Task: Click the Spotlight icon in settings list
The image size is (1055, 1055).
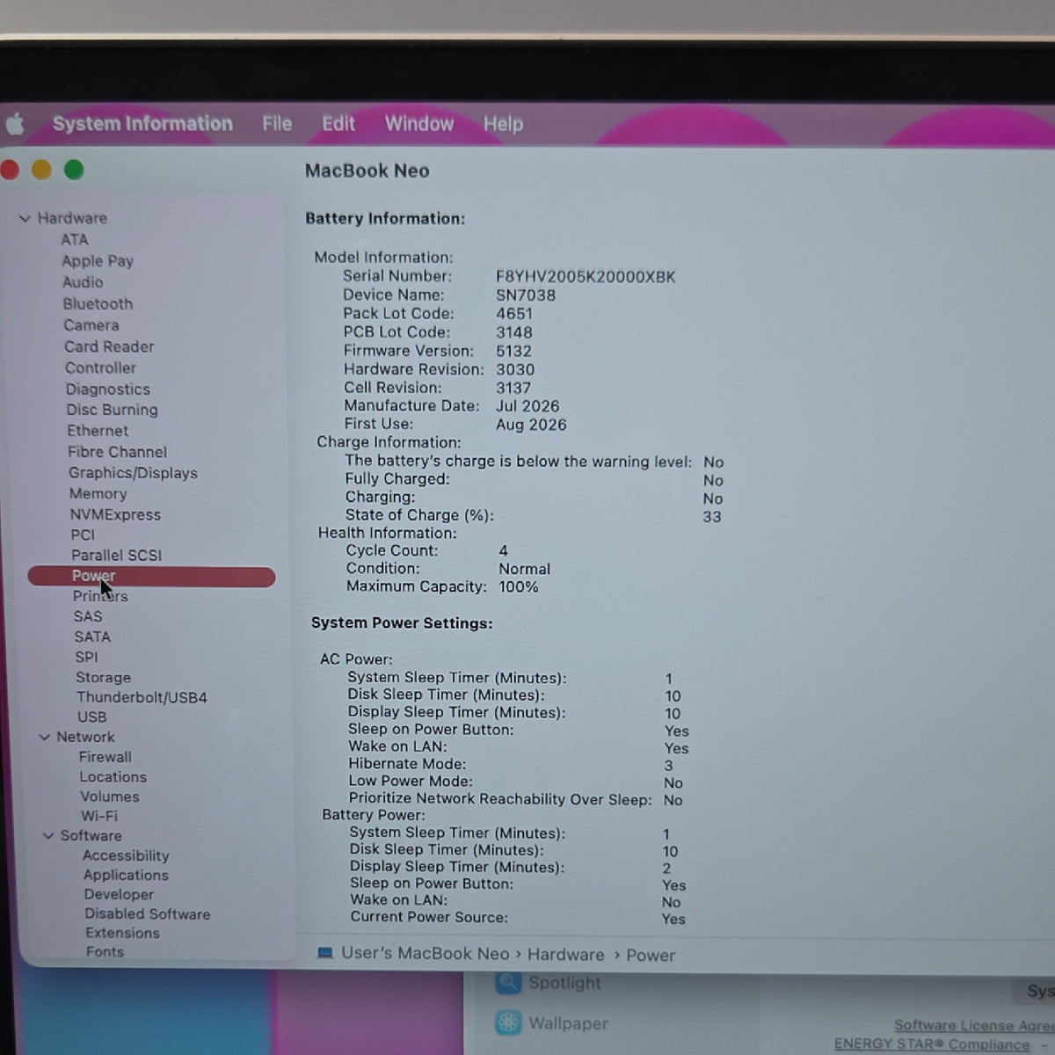Action: click(x=508, y=982)
